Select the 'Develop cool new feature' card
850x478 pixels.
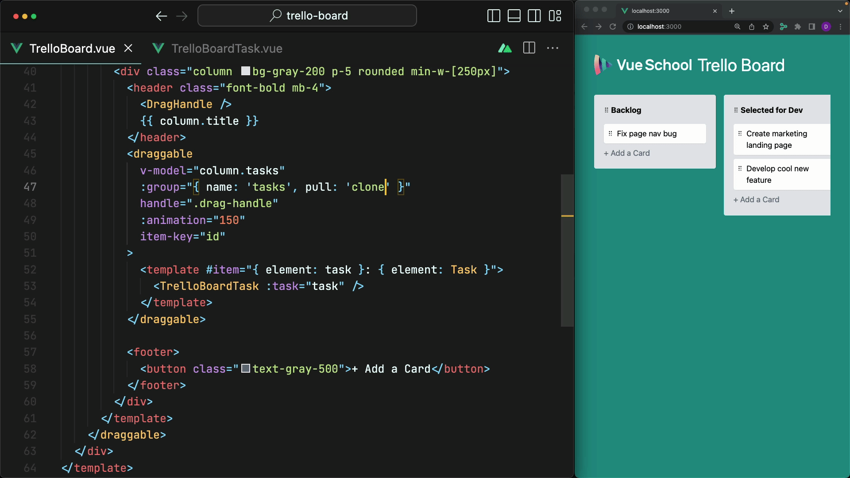coord(782,174)
